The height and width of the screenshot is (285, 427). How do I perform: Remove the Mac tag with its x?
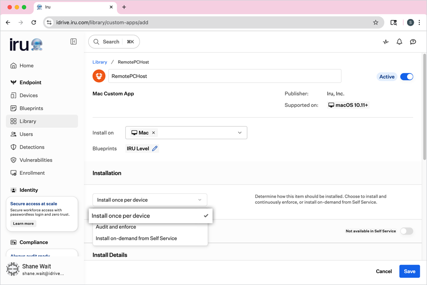(153, 133)
